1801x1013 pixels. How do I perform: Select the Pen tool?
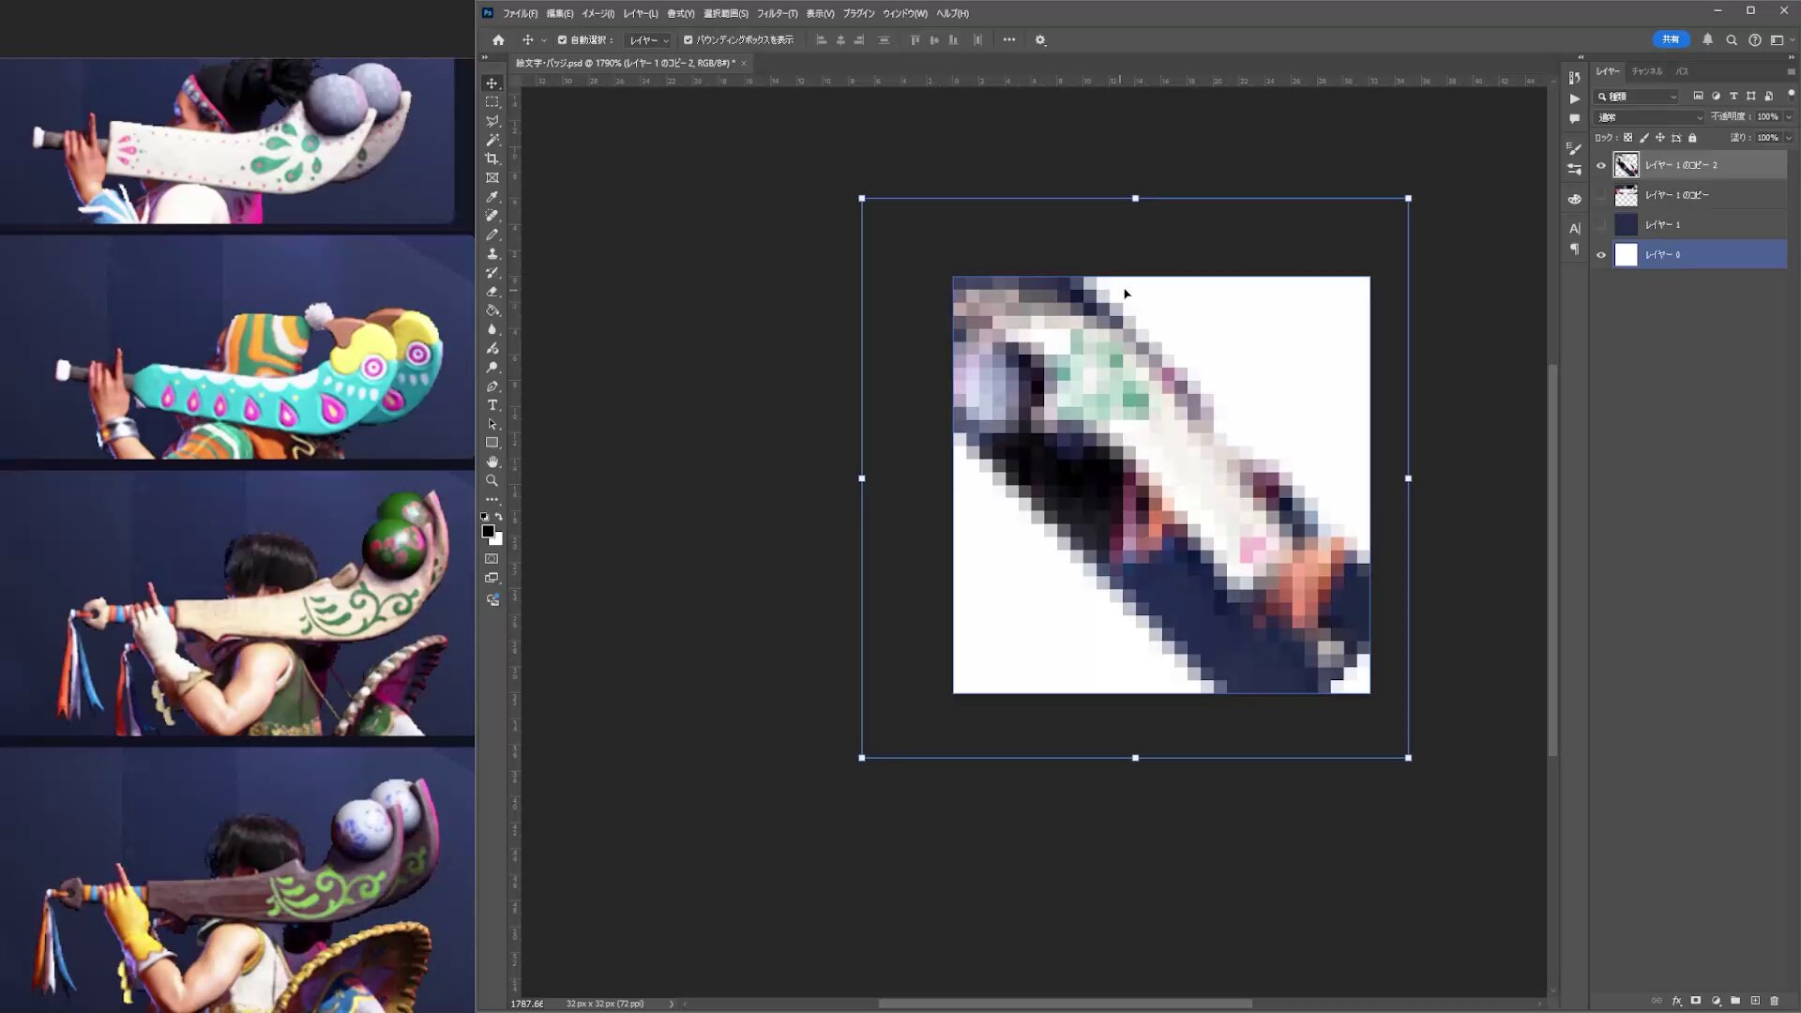point(492,386)
